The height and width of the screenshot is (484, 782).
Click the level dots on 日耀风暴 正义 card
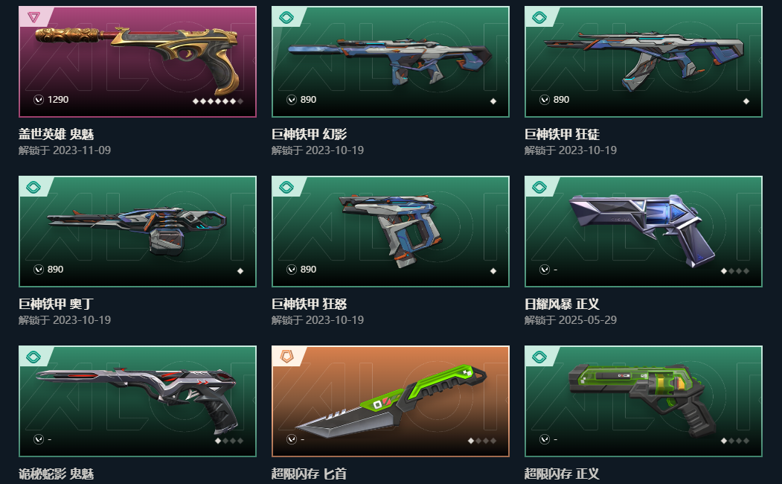tap(734, 271)
